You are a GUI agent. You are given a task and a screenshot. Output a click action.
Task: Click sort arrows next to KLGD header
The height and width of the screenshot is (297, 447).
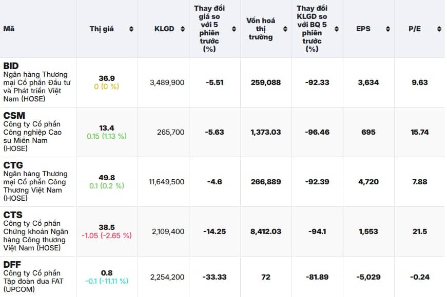(182, 29)
